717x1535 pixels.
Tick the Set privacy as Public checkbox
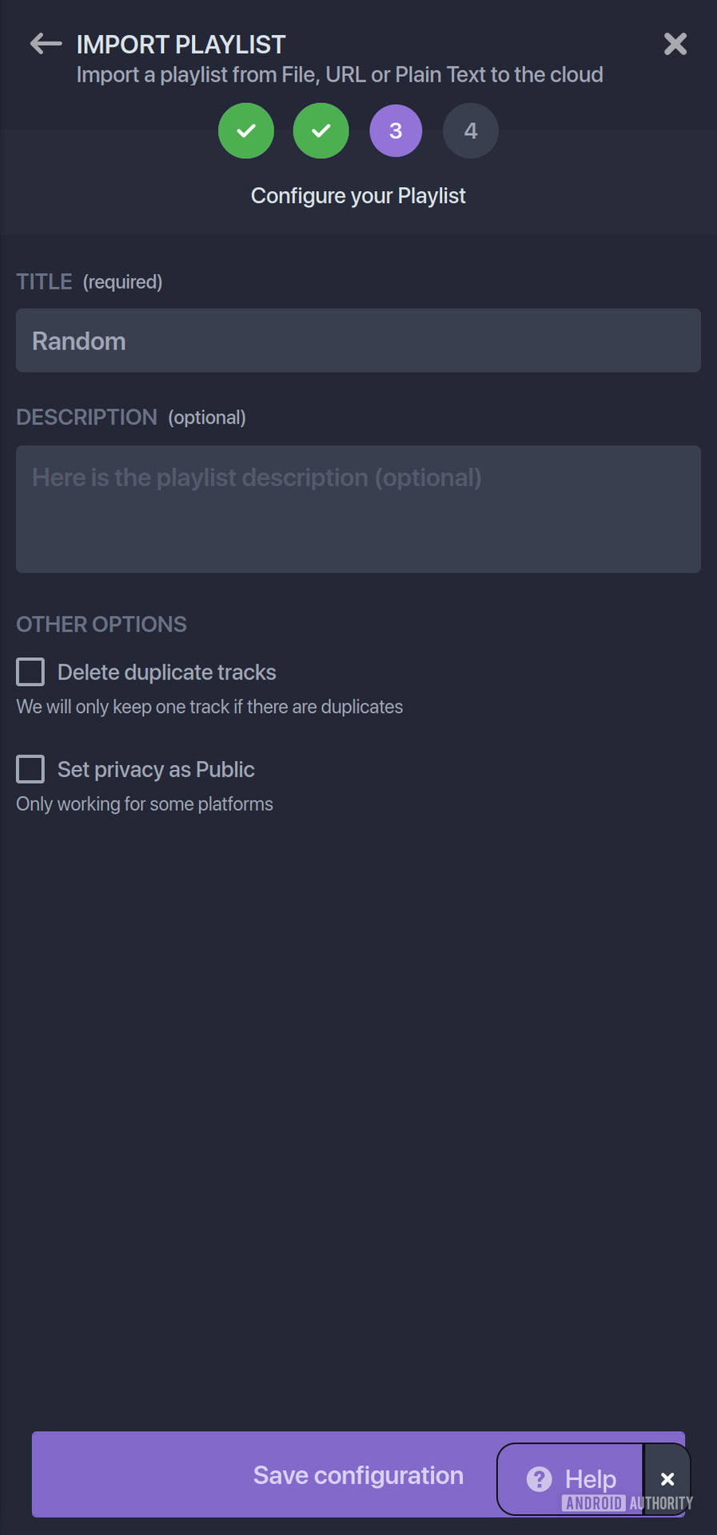[x=30, y=769]
